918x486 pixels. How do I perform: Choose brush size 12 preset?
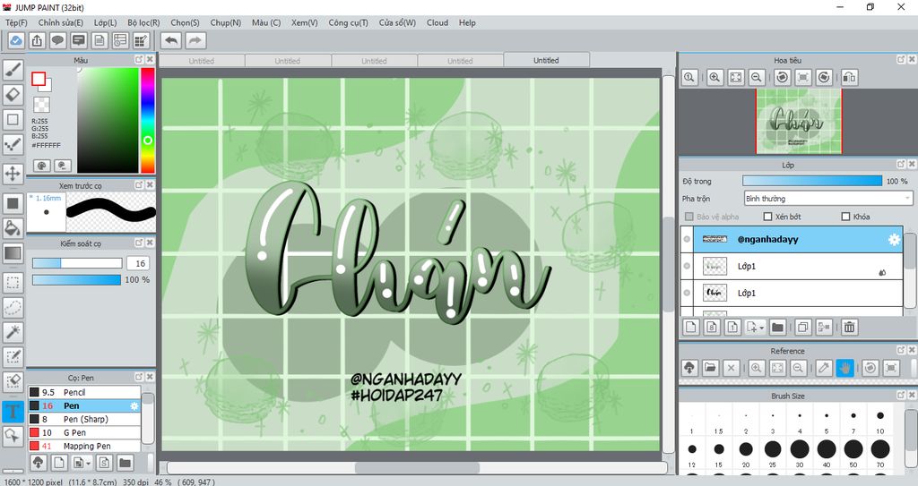[x=692, y=449]
